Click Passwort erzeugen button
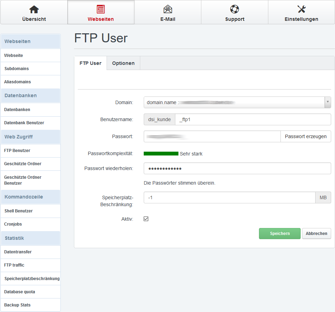 (x=305, y=136)
